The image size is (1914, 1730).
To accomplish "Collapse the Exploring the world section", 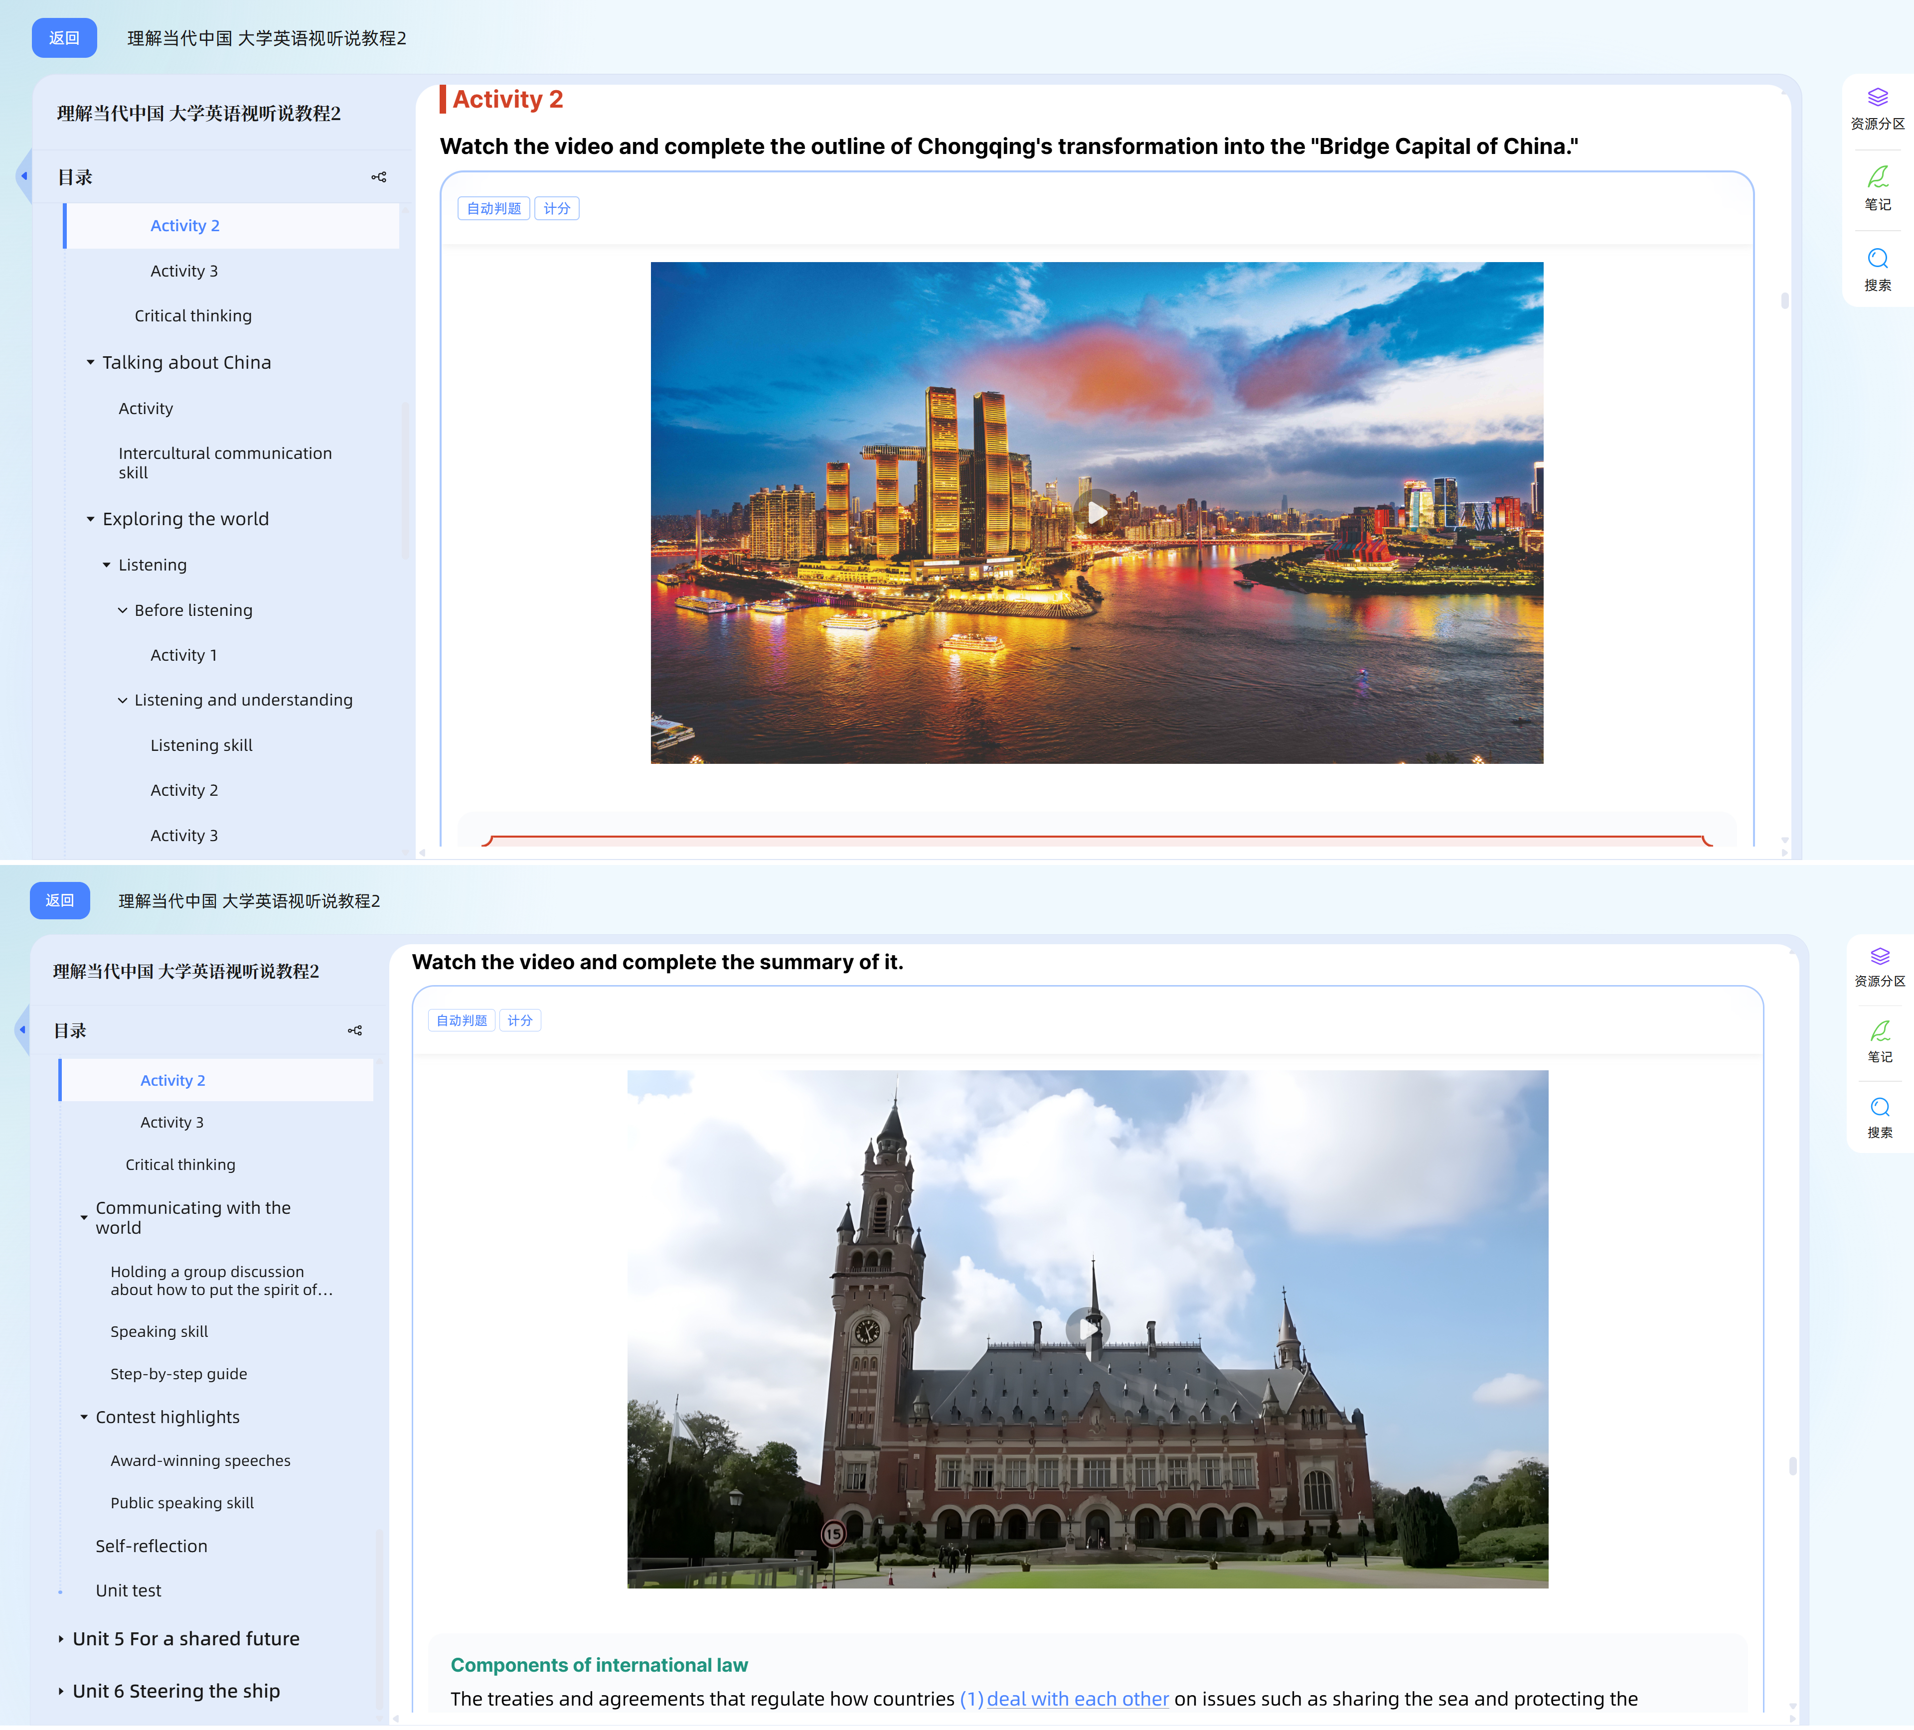I will 90,519.
